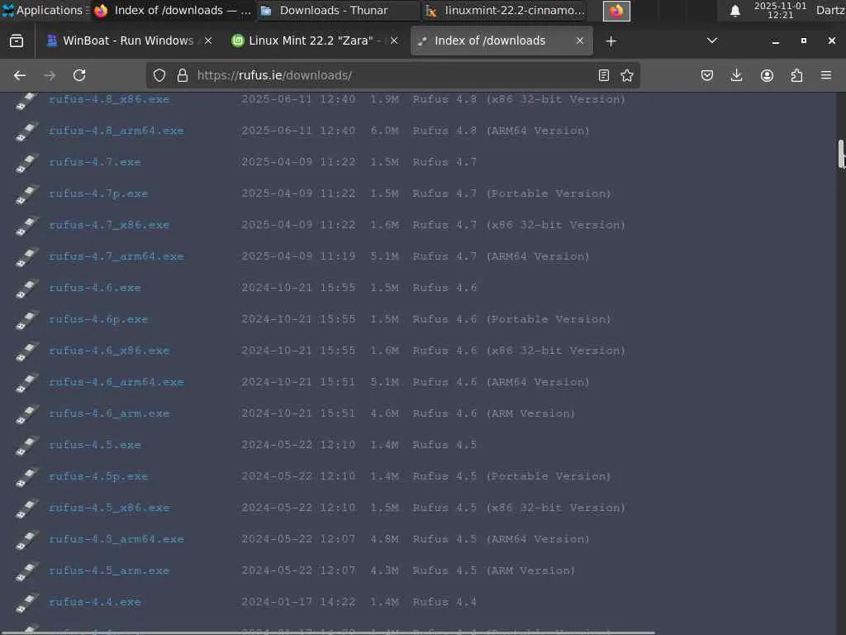This screenshot has height=635, width=846.
Task: Download rufus-4.6p.exe portable version
Action: click(98, 319)
